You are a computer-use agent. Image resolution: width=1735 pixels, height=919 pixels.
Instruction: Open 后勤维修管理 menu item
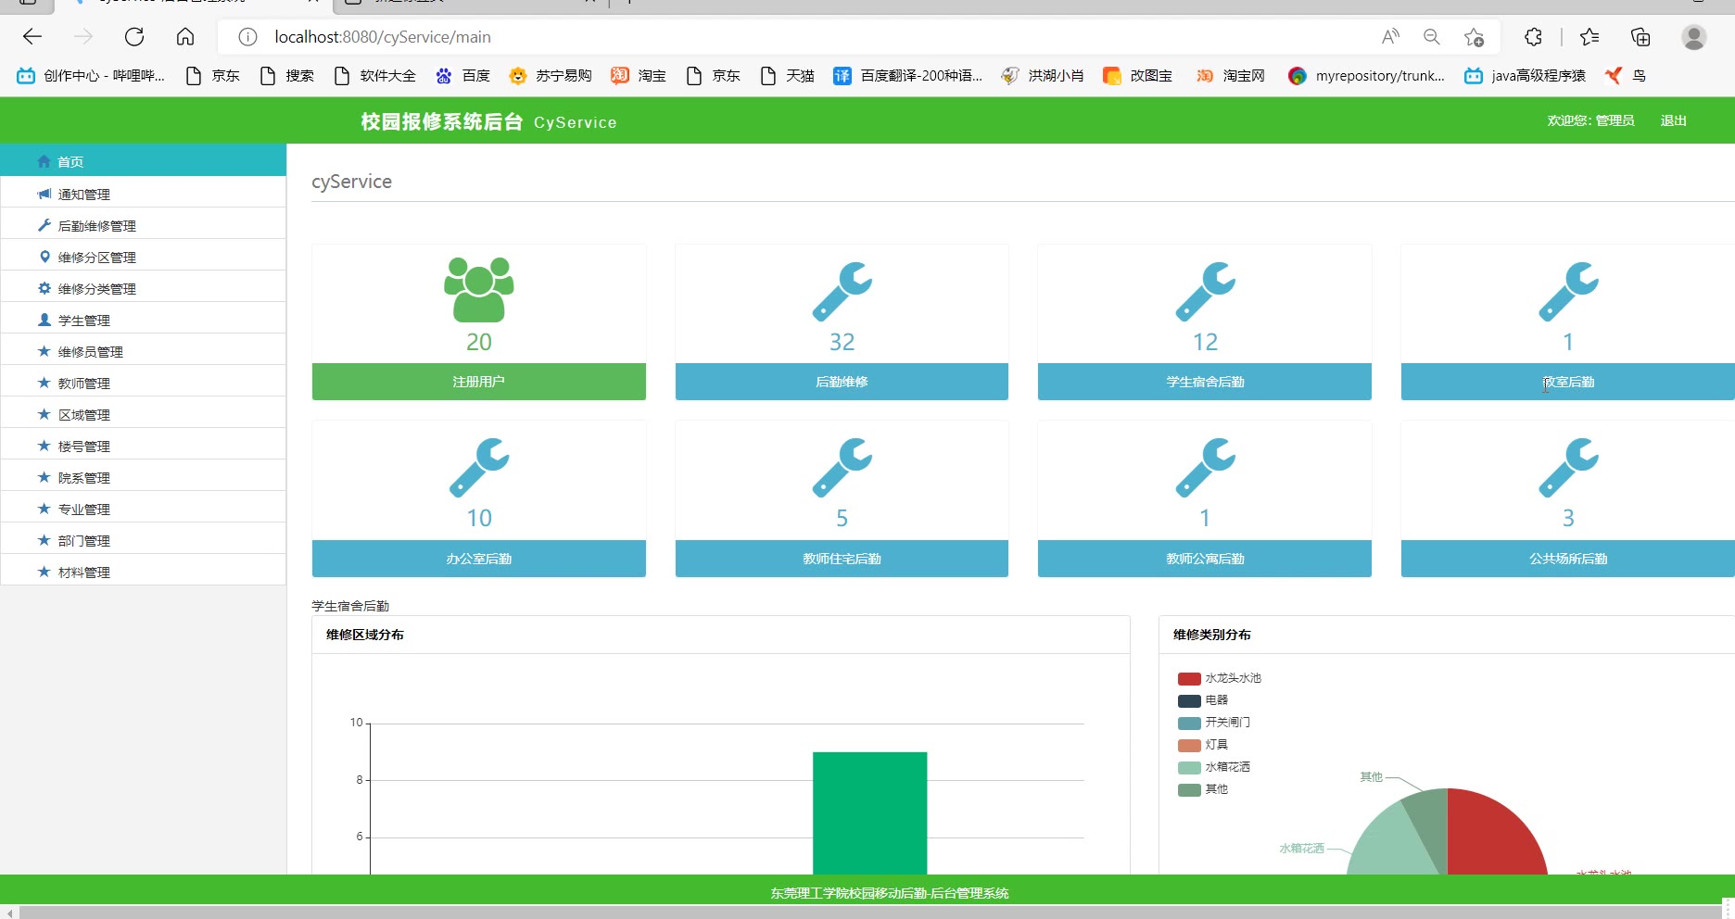(x=144, y=225)
